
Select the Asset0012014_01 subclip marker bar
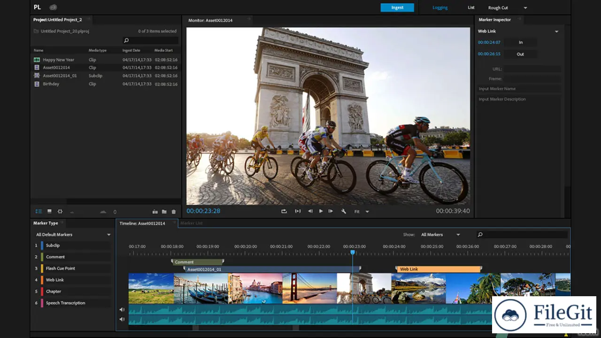[x=272, y=269]
